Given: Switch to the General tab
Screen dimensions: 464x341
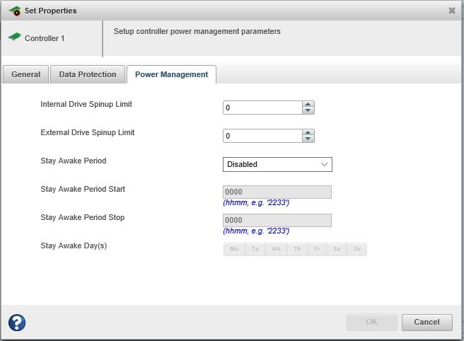Looking at the screenshot, I should [x=26, y=74].
